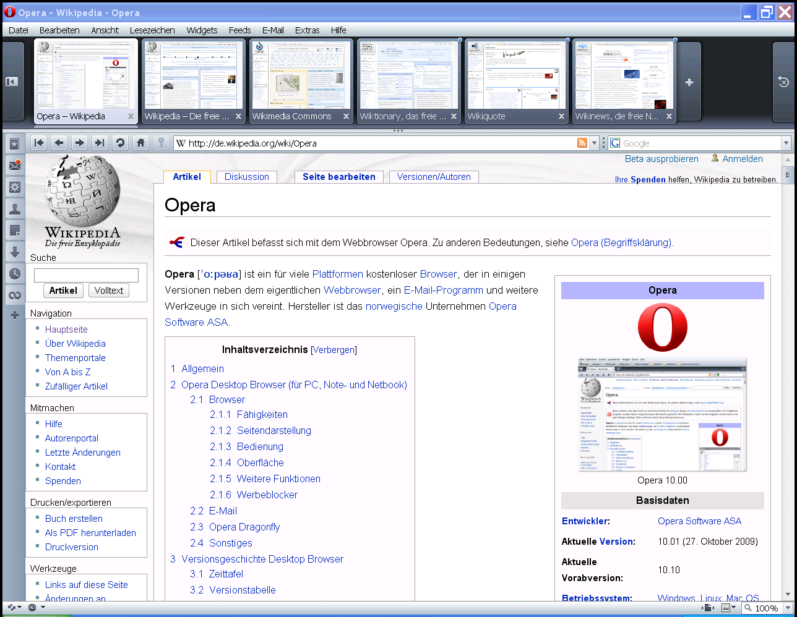Click the red Opera O logo in the infobox
This screenshot has height=617, width=797.
(x=663, y=328)
